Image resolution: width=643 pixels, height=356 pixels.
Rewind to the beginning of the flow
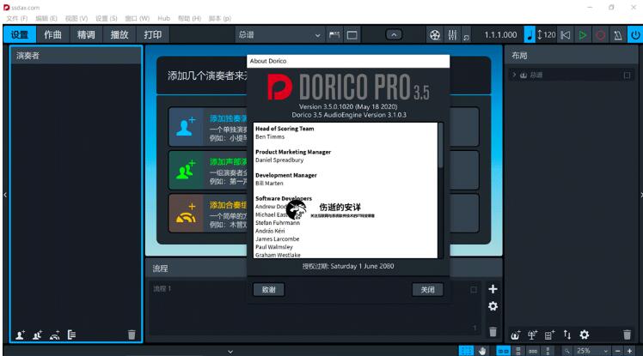566,35
